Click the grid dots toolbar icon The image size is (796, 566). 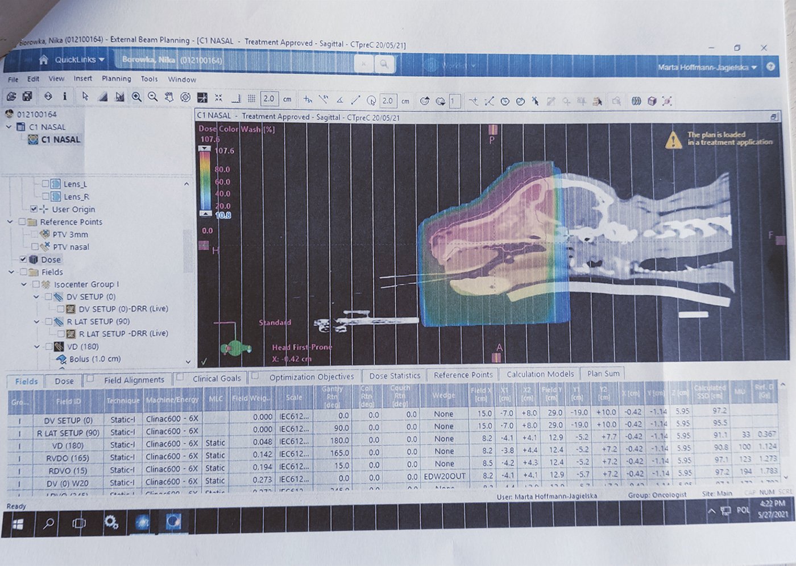251,98
